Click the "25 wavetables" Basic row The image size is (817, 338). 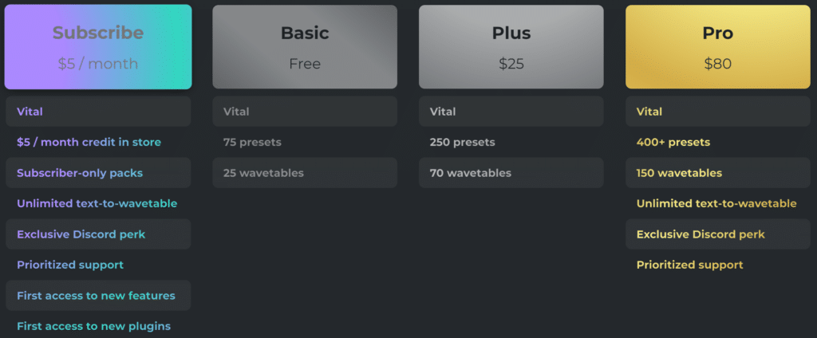(305, 173)
